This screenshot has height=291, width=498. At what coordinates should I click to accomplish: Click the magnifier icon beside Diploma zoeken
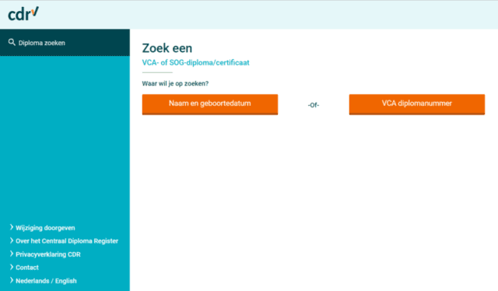pos(12,42)
